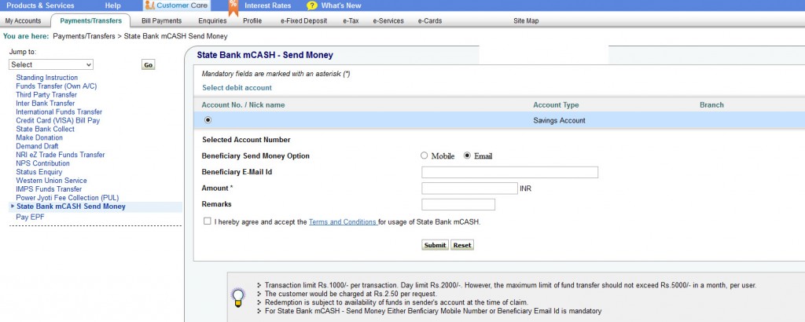Open the e-Services tab
The width and height of the screenshot is (805, 322).
point(388,21)
